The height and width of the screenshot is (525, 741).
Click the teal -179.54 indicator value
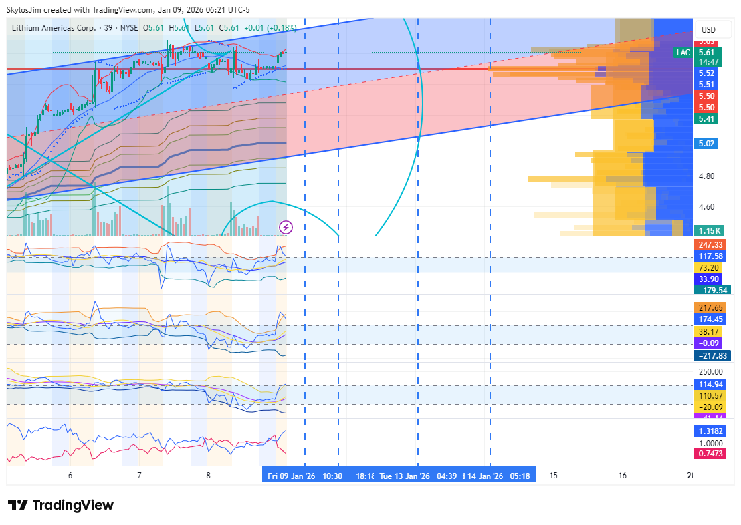[712, 290]
